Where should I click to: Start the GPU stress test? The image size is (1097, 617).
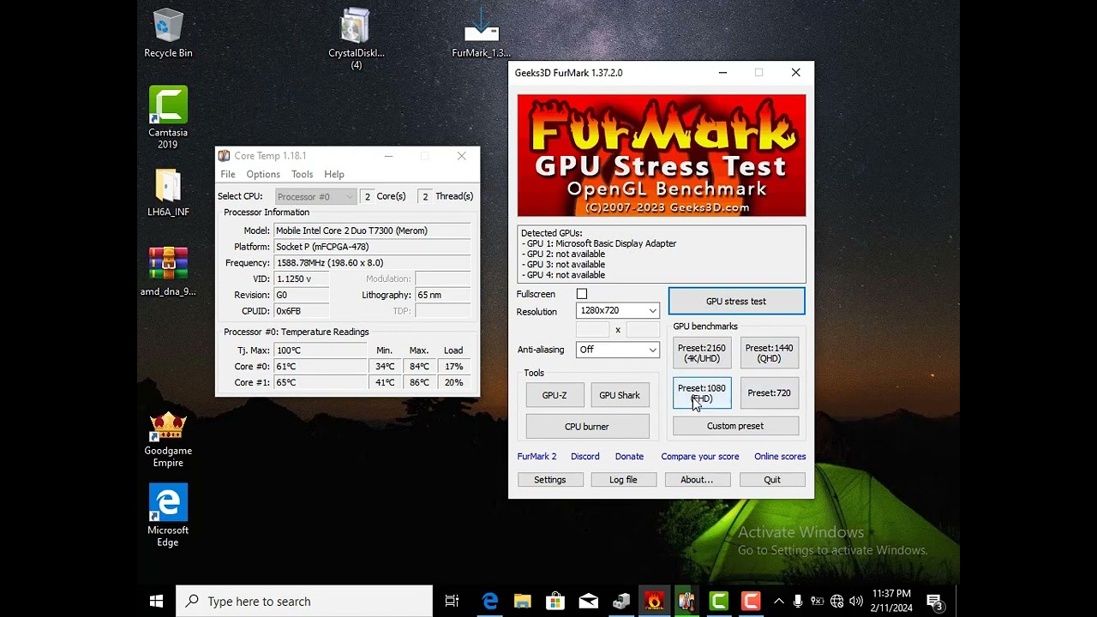coord(736,302)
